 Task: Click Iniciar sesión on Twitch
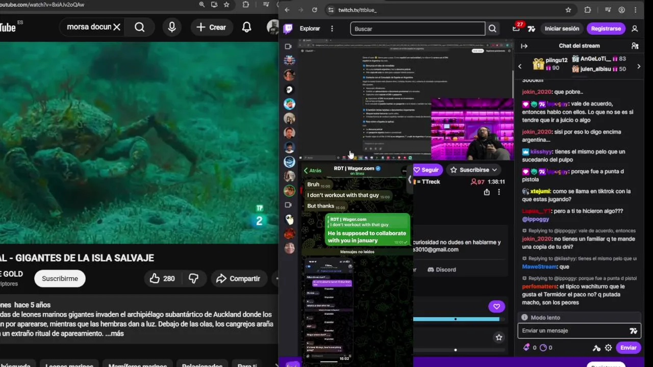562,29
